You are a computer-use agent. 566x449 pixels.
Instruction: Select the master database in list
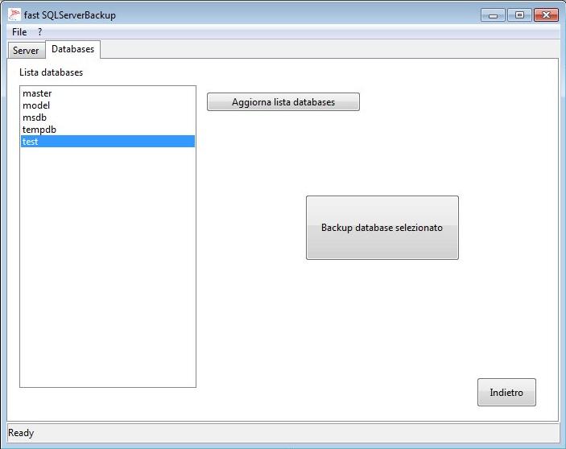tap(37, 93)
